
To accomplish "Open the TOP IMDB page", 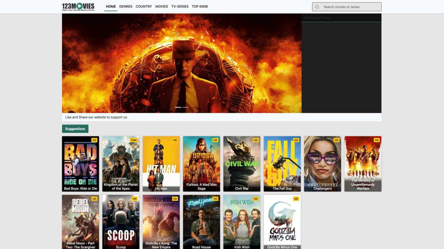I will click(200, 6).
